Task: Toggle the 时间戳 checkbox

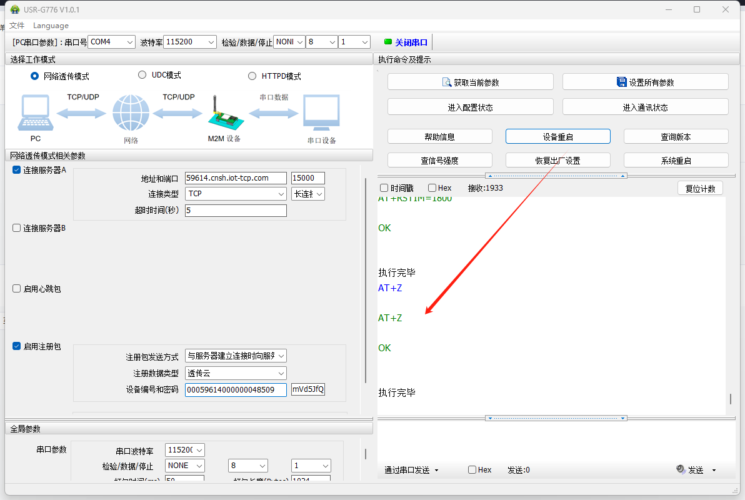Action: tap(384, 188)
